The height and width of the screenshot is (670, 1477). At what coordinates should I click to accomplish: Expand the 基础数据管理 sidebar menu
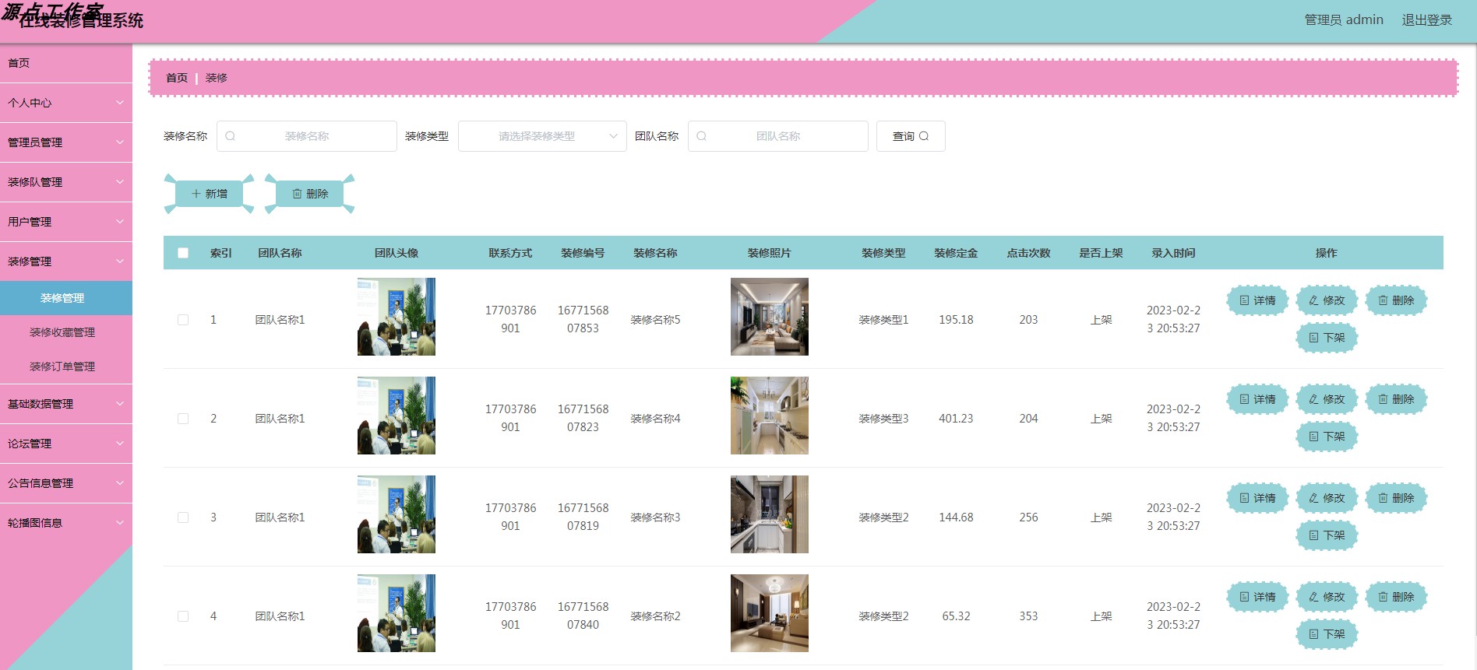click(x=66, y=404)
